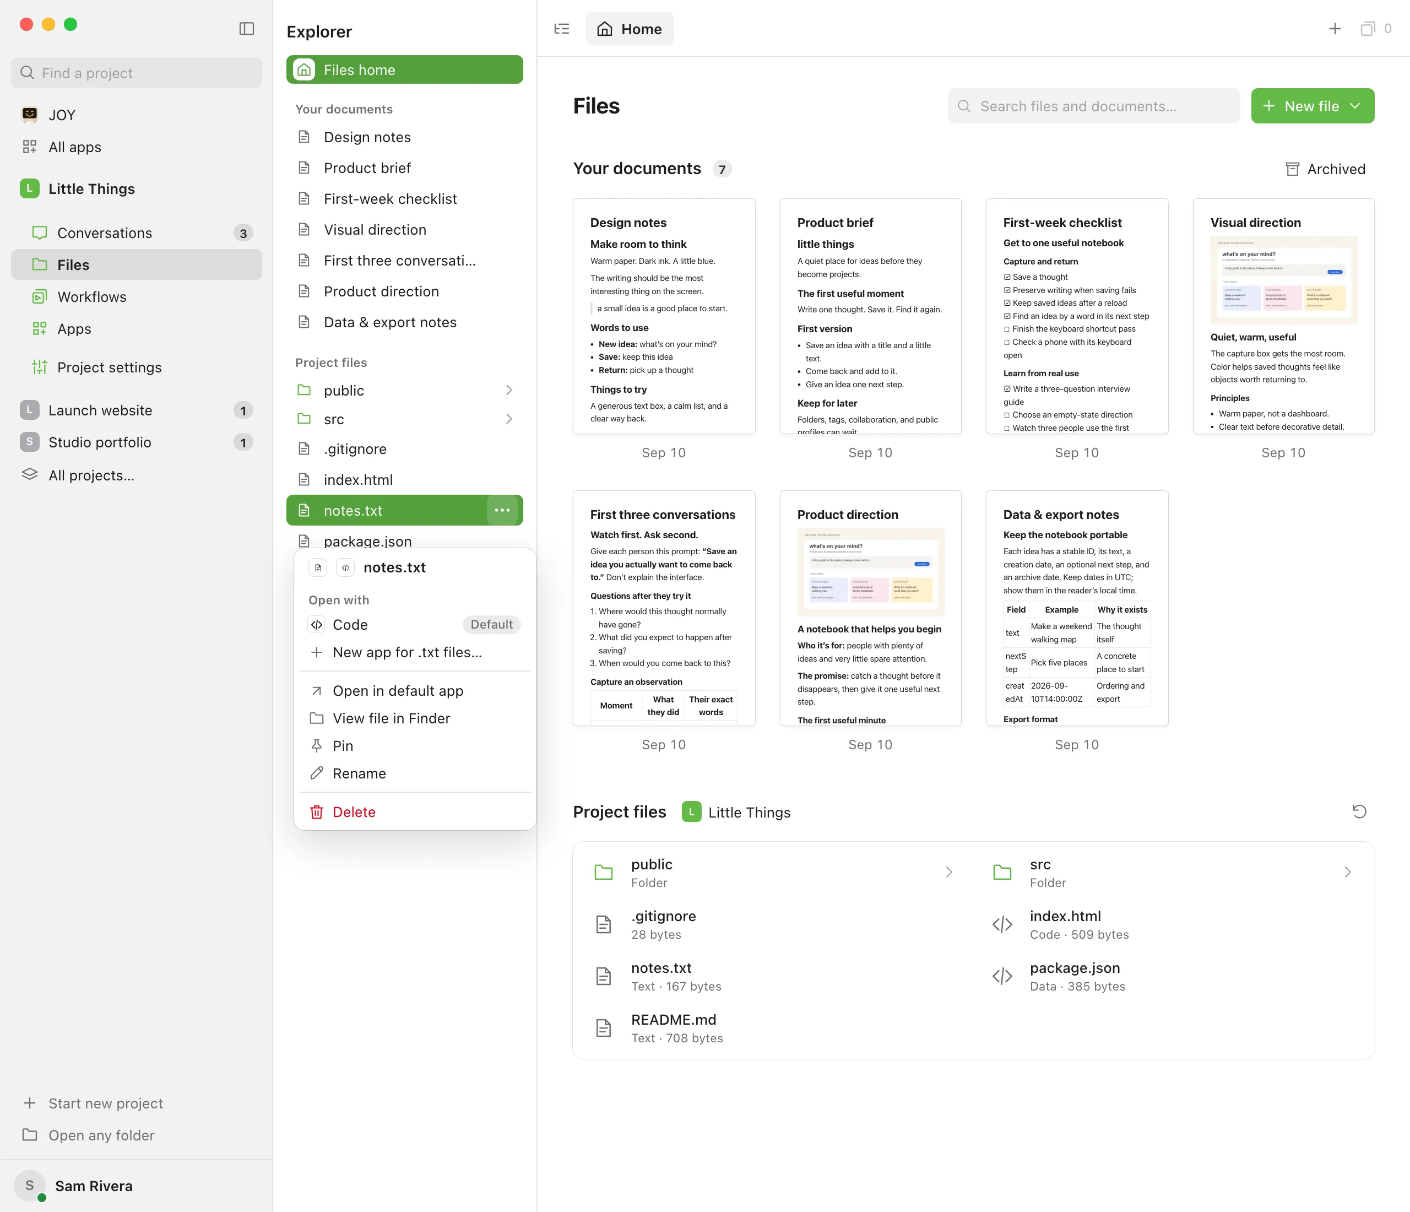1410x1212 pixels.
Task: Toggle the sidebar panel icon
Action: [246, 29]
